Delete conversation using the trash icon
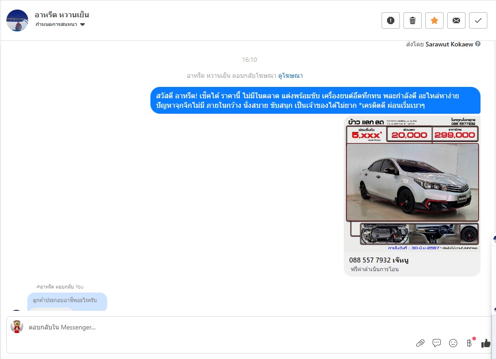This screenshot has width=496, height=359. 413,20
